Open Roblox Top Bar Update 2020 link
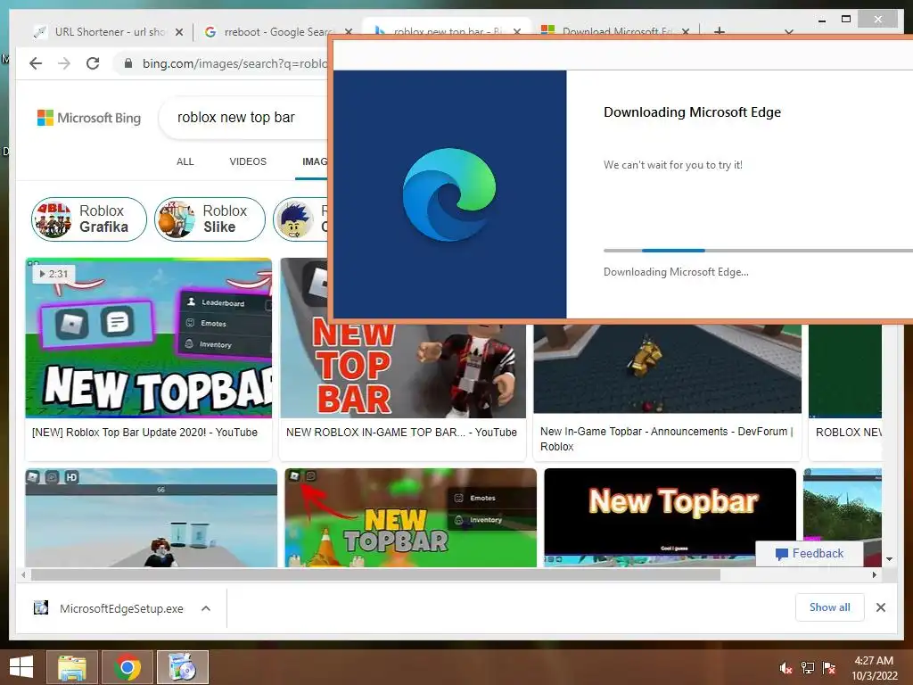The height and width of the screenshot is (685, 913). point(144,433)
